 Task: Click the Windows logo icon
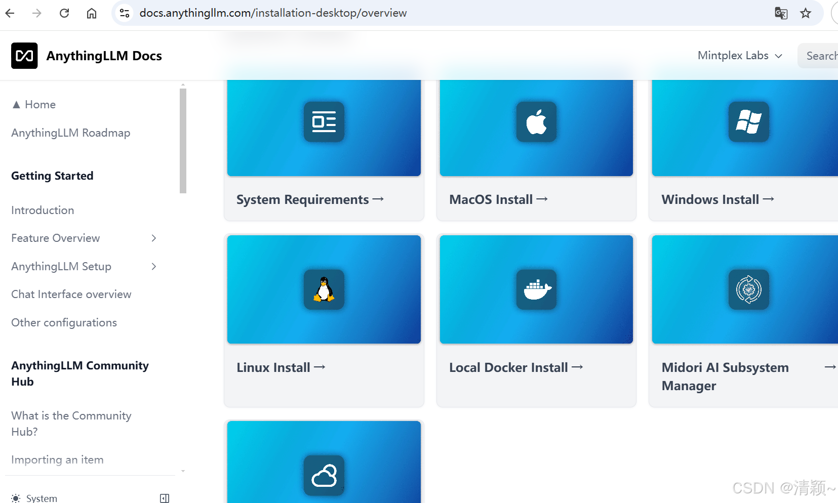pos(748,121)
